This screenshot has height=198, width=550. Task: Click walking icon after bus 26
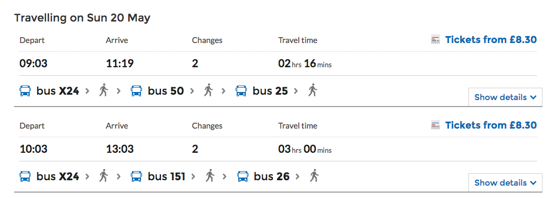pyautogui.click(x=314, y=175)
